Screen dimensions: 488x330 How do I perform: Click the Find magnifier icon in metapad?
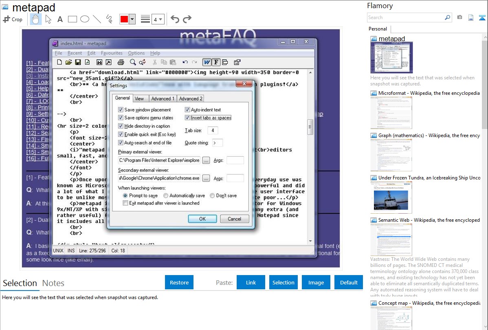[x=133, y=63]
